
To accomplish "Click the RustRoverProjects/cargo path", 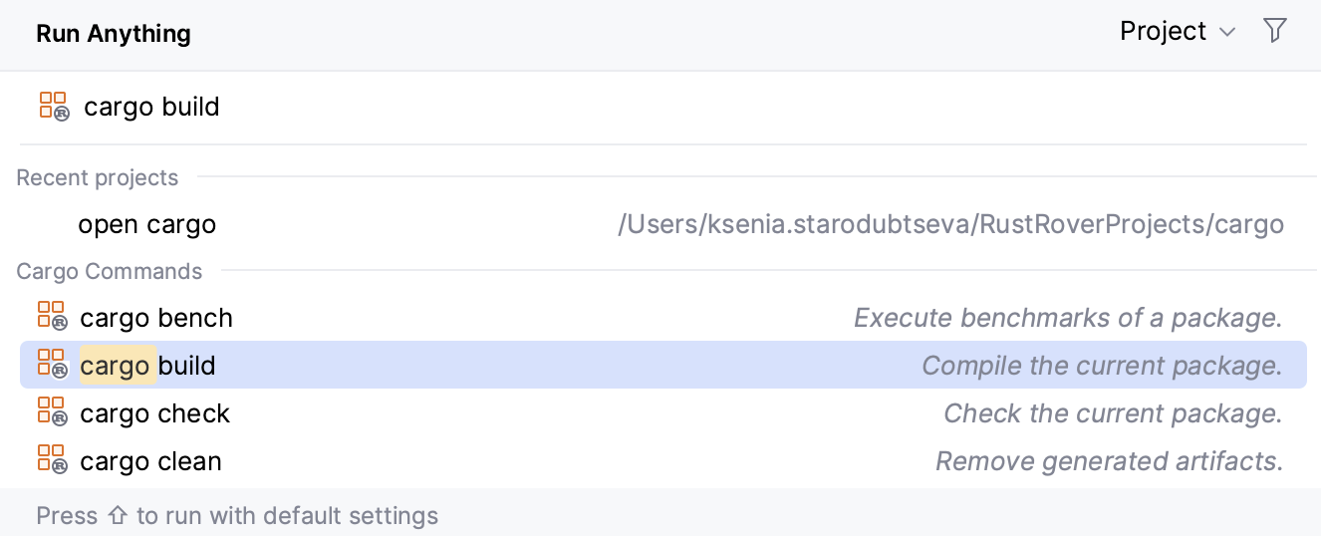I will 950,224.
